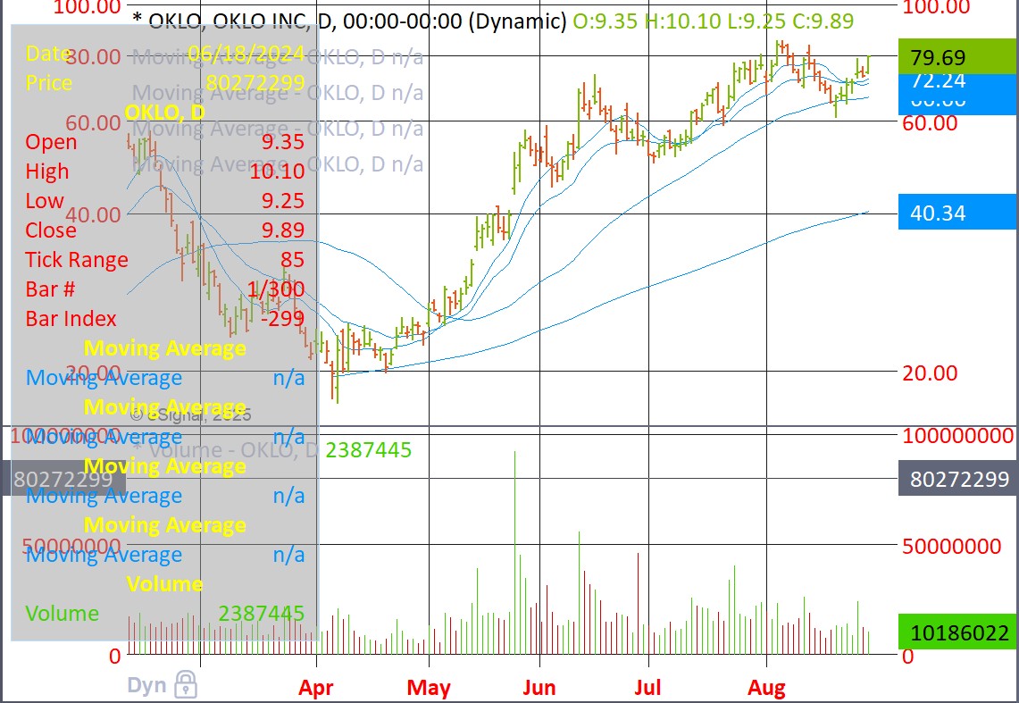
Task: Click the lock icon beside Dyn
Action: pyautogui.click(x=185, y=685)
